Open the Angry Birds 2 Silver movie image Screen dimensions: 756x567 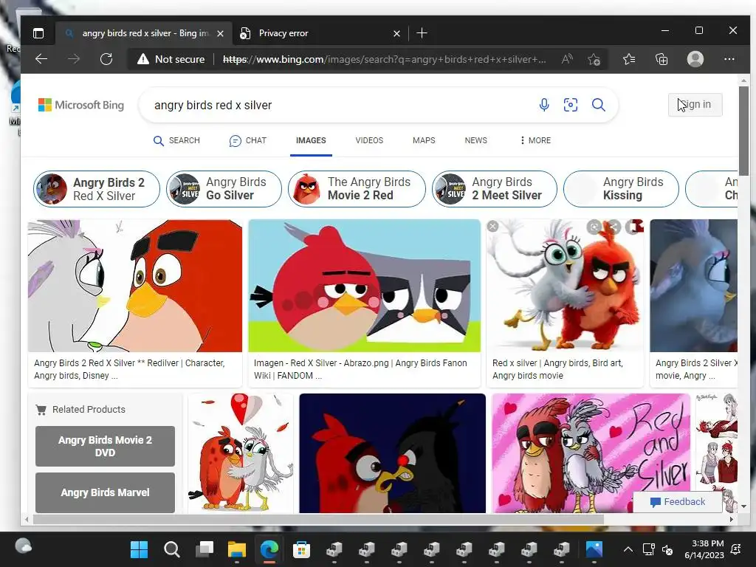[x=693, y=286]
